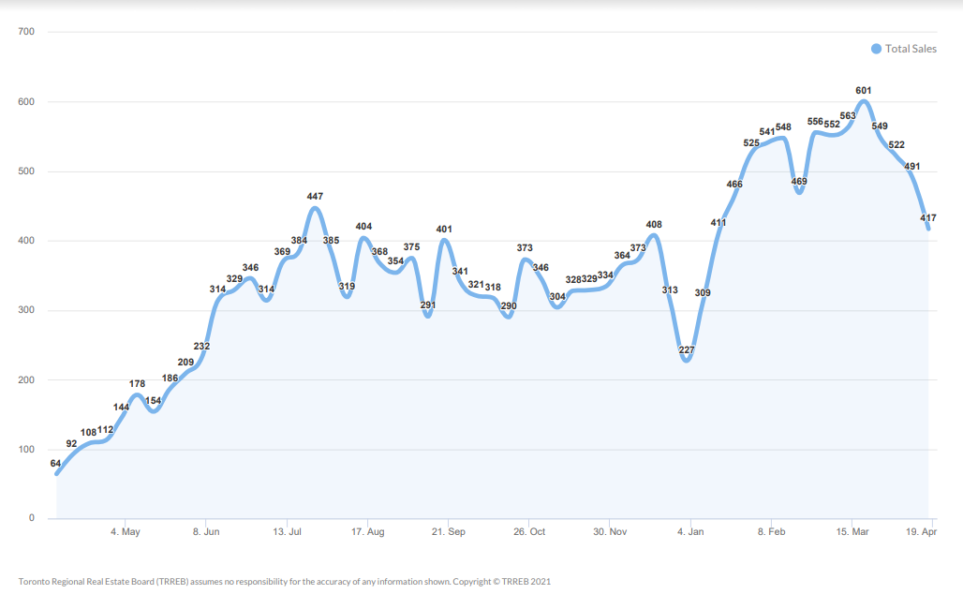Click the "8. Jun" axis date
This screenshot has height=609, width=963.
pyautogui.click(x=206, y=531)
